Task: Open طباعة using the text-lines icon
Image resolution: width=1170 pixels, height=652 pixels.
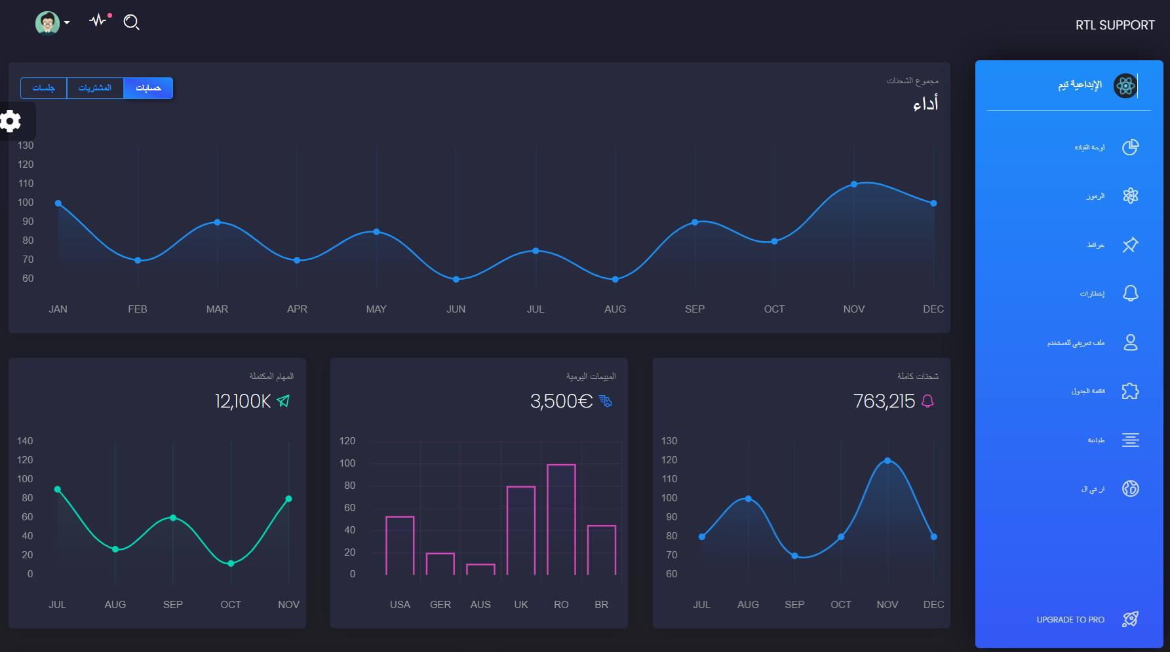Action: coord(1130,440)
